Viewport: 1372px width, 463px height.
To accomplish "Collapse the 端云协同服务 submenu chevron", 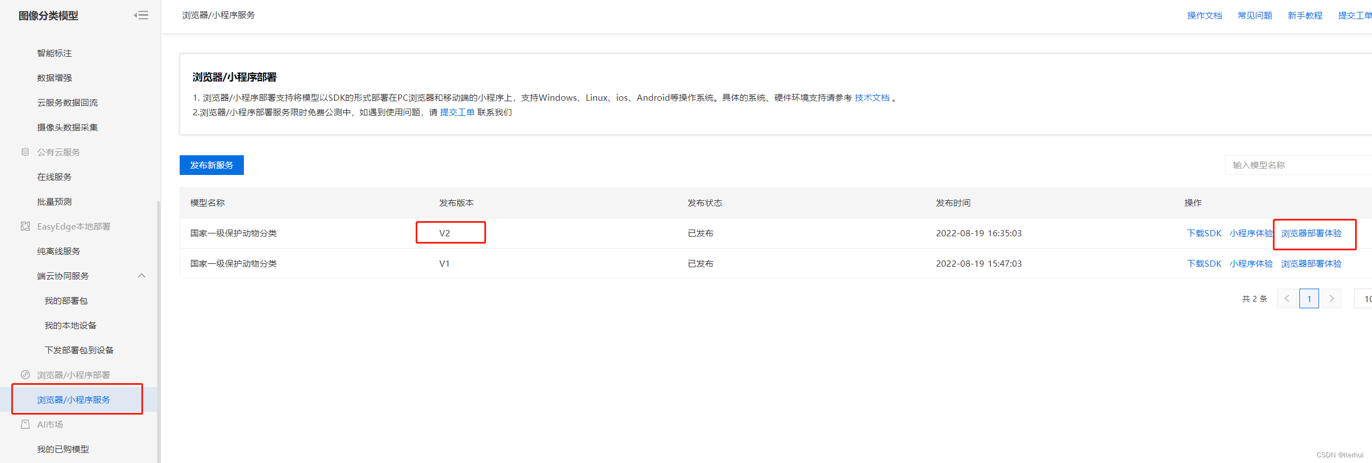I will click(142, 276).
